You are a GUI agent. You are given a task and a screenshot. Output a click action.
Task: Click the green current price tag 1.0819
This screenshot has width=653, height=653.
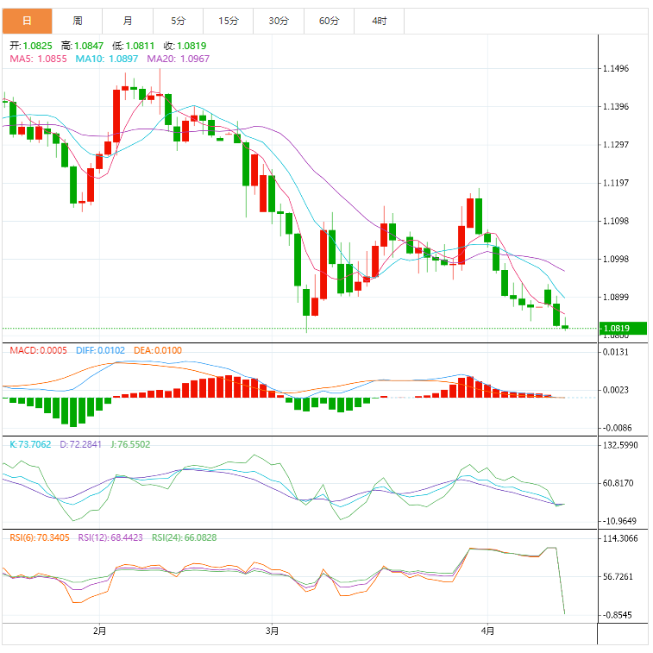(x=623, y=328)
